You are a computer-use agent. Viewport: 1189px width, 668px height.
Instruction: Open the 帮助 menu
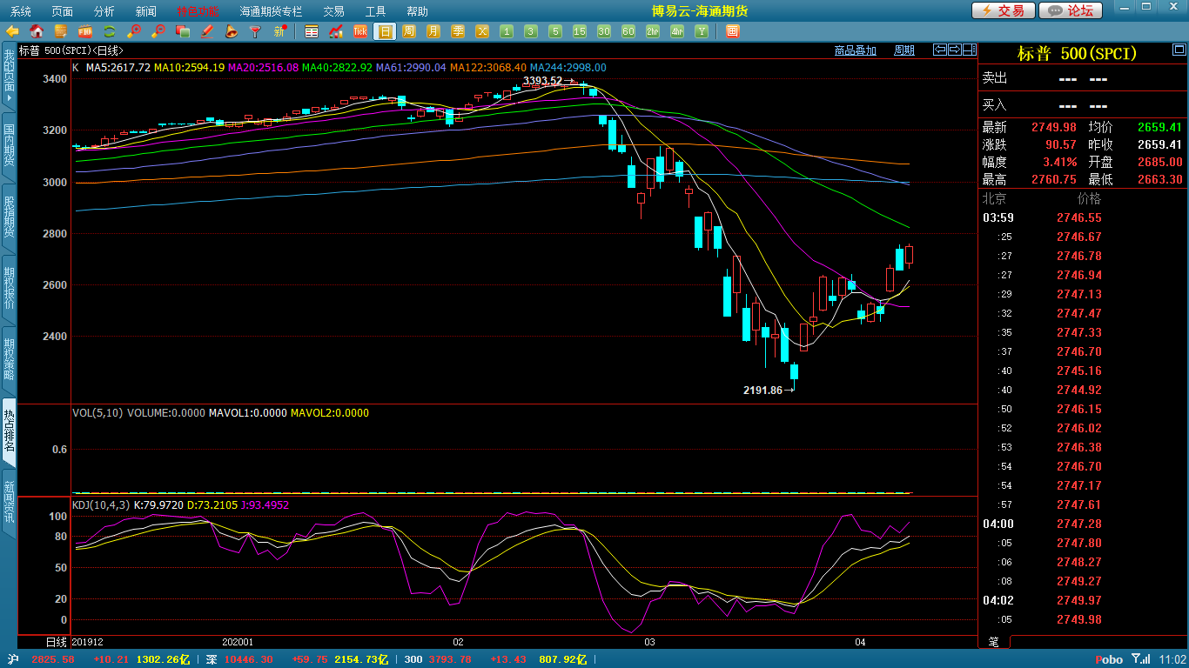[x=418, y=11]
